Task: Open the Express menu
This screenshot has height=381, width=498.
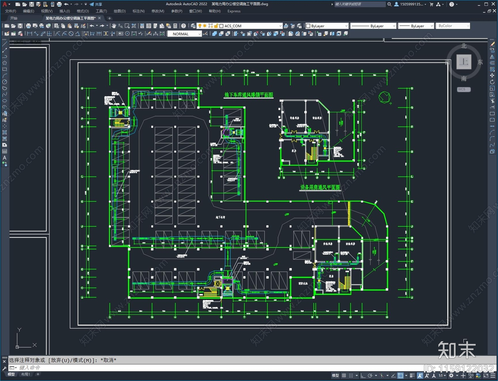Action: pyautogui.click(x=234, y=11)
